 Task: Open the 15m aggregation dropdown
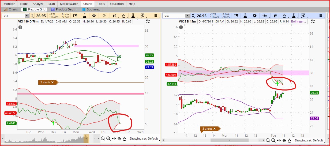[265, 16]
